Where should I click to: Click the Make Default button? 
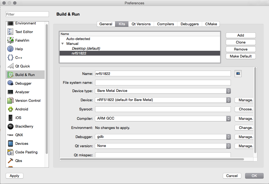pos(241,56)
